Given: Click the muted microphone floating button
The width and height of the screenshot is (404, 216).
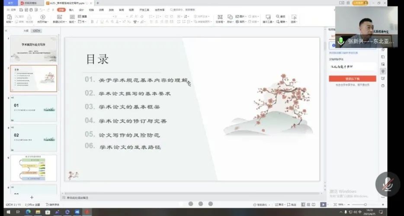Looking at the screenshot, I should (387, 184).
